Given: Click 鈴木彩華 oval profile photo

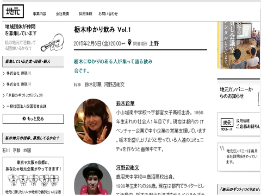Looking at the screenshot, I should tap(93, 121).
